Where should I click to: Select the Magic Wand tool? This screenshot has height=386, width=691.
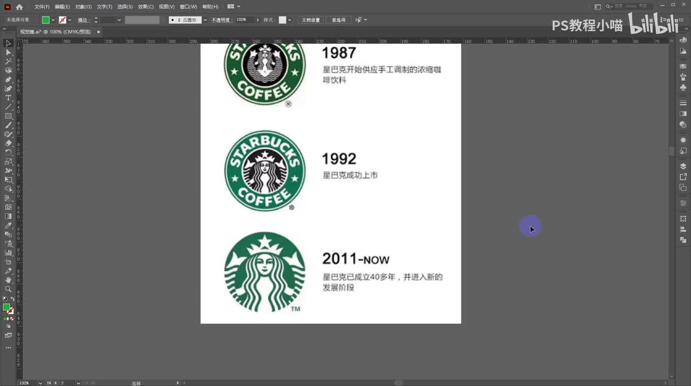tap(8, 61)
